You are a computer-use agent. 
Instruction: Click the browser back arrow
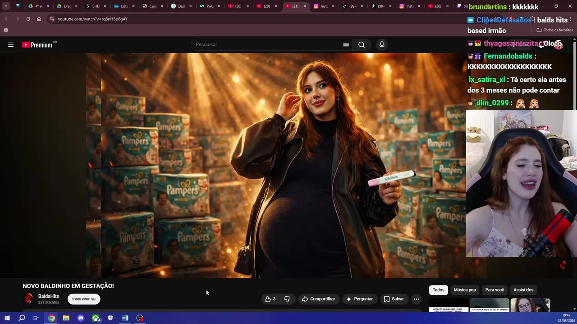pyautogui.click(x=6, y=19)
